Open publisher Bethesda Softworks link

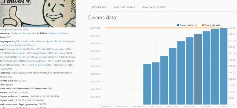pos(59,33)
